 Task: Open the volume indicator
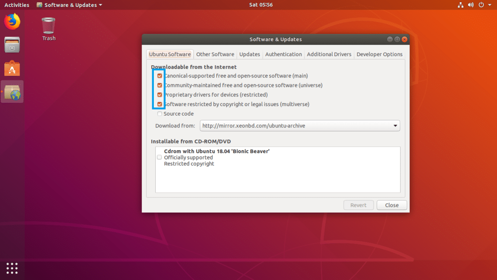point(471,5)
